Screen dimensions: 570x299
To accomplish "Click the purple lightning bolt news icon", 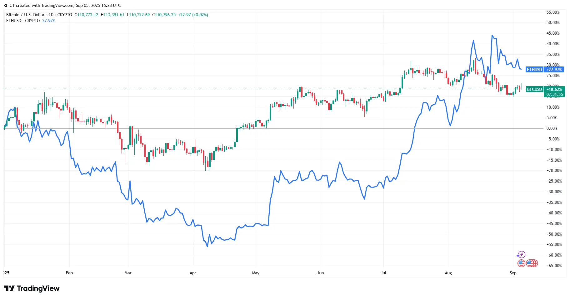I will tap(521, 255).
